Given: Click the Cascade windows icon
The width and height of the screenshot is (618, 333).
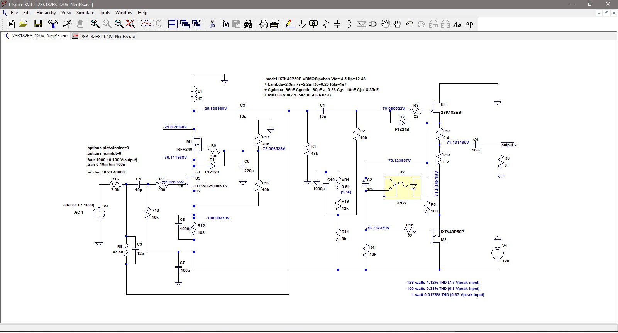Looking at the screenshot, I should pyautogui.click(x=185, y=24).
